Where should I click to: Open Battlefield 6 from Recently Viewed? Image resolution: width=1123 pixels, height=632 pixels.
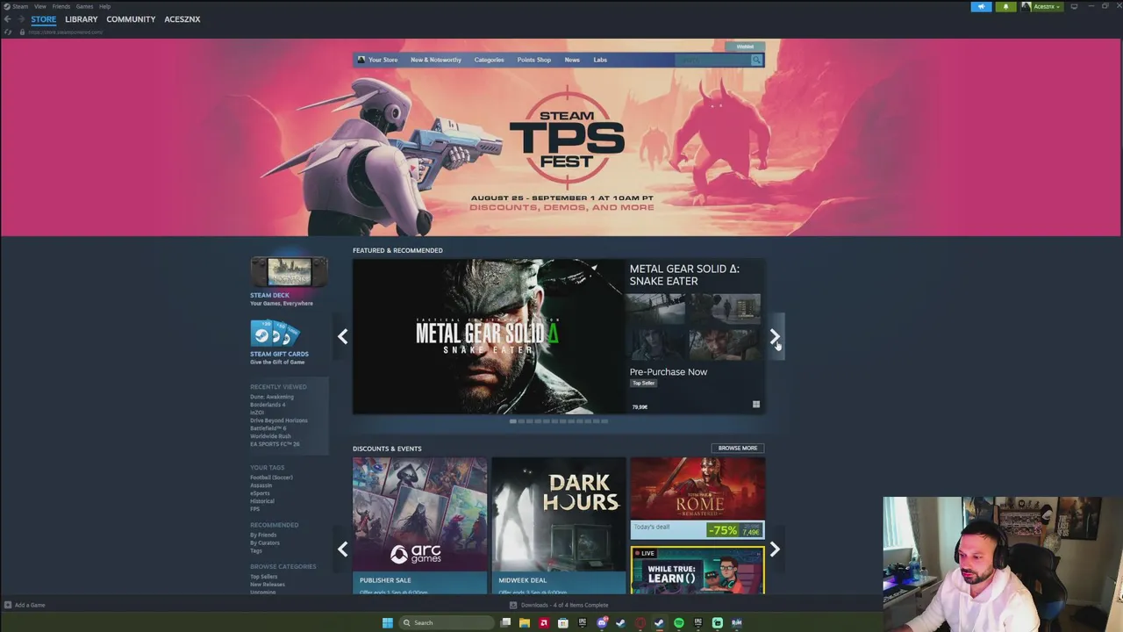tap(268, 428)
